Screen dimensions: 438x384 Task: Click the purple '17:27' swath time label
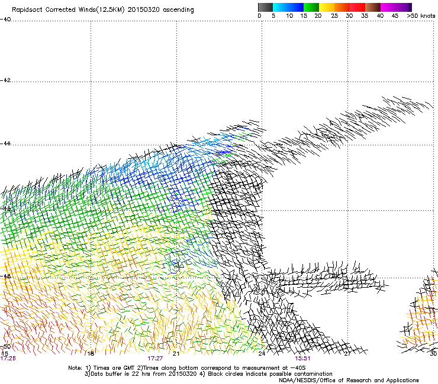click(155, 359)
